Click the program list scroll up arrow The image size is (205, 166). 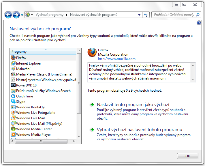tap(79, 51)
